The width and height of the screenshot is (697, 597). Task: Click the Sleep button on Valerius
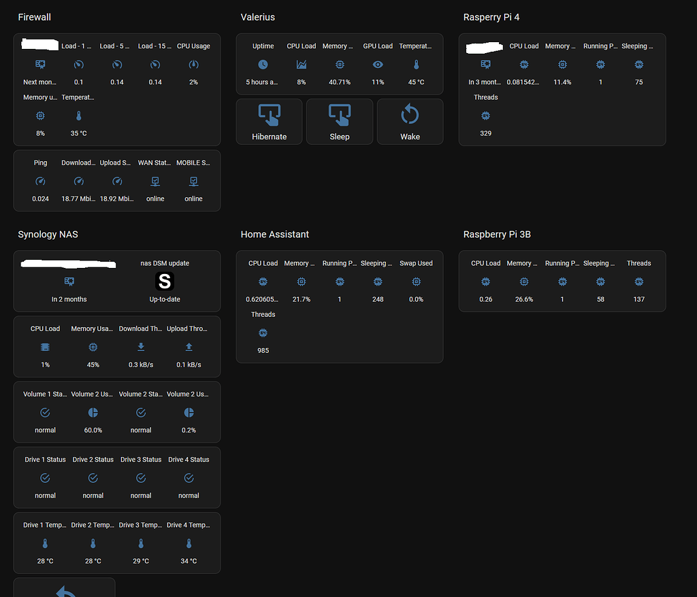339,122
